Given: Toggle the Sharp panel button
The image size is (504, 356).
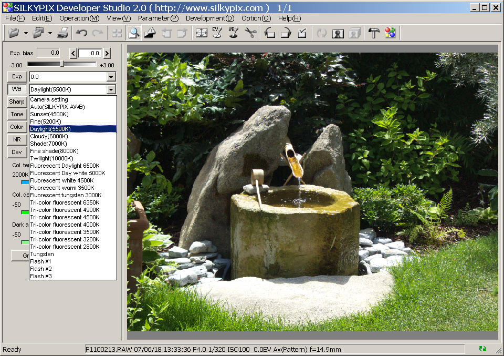Looking at the screenshot, I should click(x=17, y=101).
